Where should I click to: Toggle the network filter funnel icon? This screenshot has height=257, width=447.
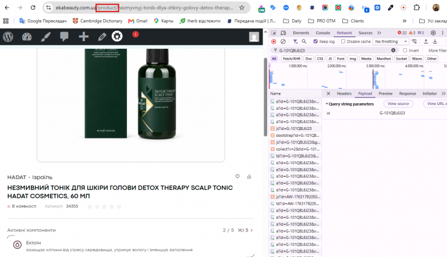[295, 42]
